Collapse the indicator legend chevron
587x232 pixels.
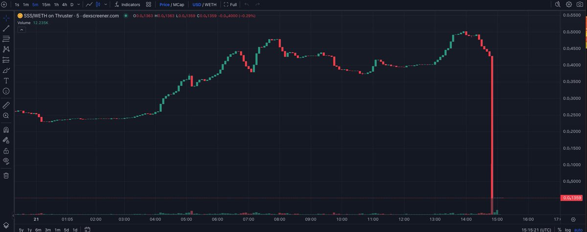pyautogui.click(x=22, y=30)
